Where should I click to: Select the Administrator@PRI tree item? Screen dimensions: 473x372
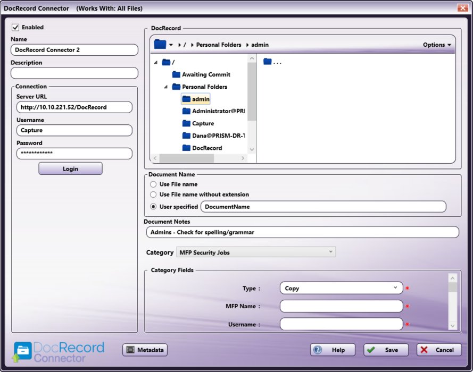click(213, 111)
